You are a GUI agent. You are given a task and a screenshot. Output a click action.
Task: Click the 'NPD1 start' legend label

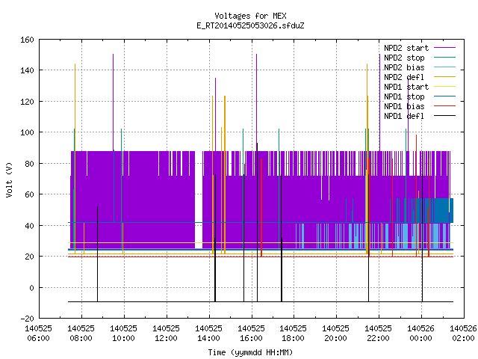pyautogui.click(x=406, y=87)
